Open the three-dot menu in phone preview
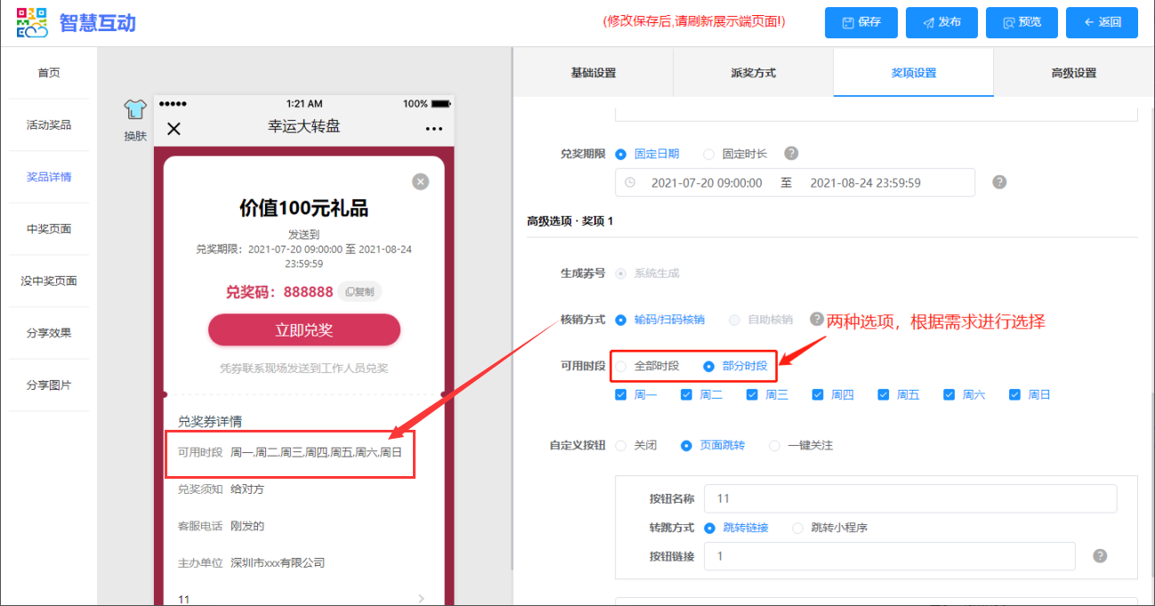Screen dimensions: 1155x606 click(433, 129)
